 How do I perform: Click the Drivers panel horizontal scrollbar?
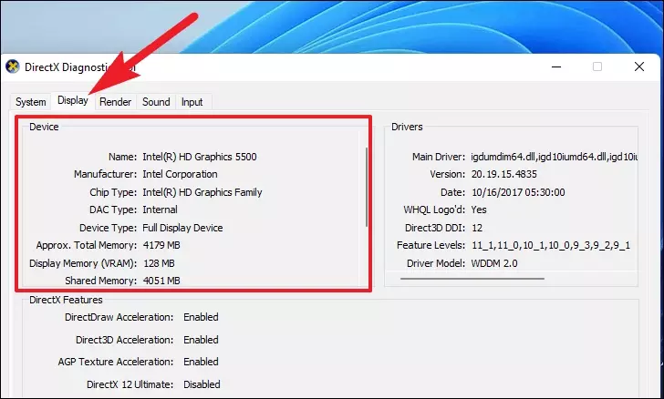[472, 279]
